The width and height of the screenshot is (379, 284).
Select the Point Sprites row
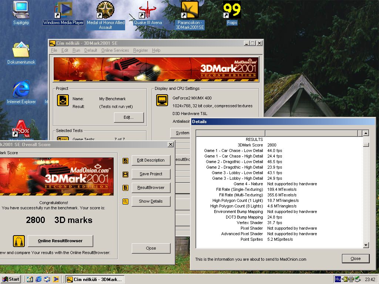279,239
